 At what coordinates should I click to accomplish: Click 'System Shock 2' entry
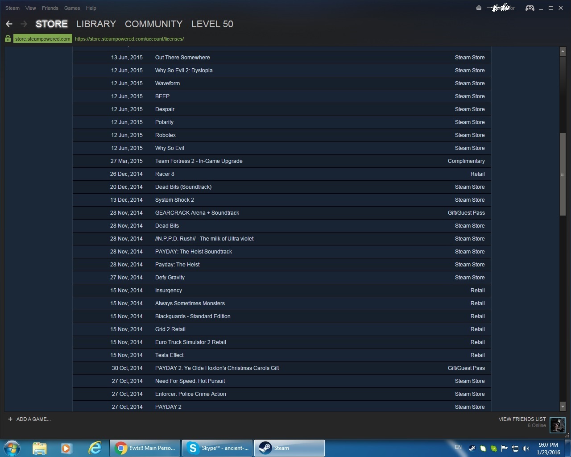point(281,200)
